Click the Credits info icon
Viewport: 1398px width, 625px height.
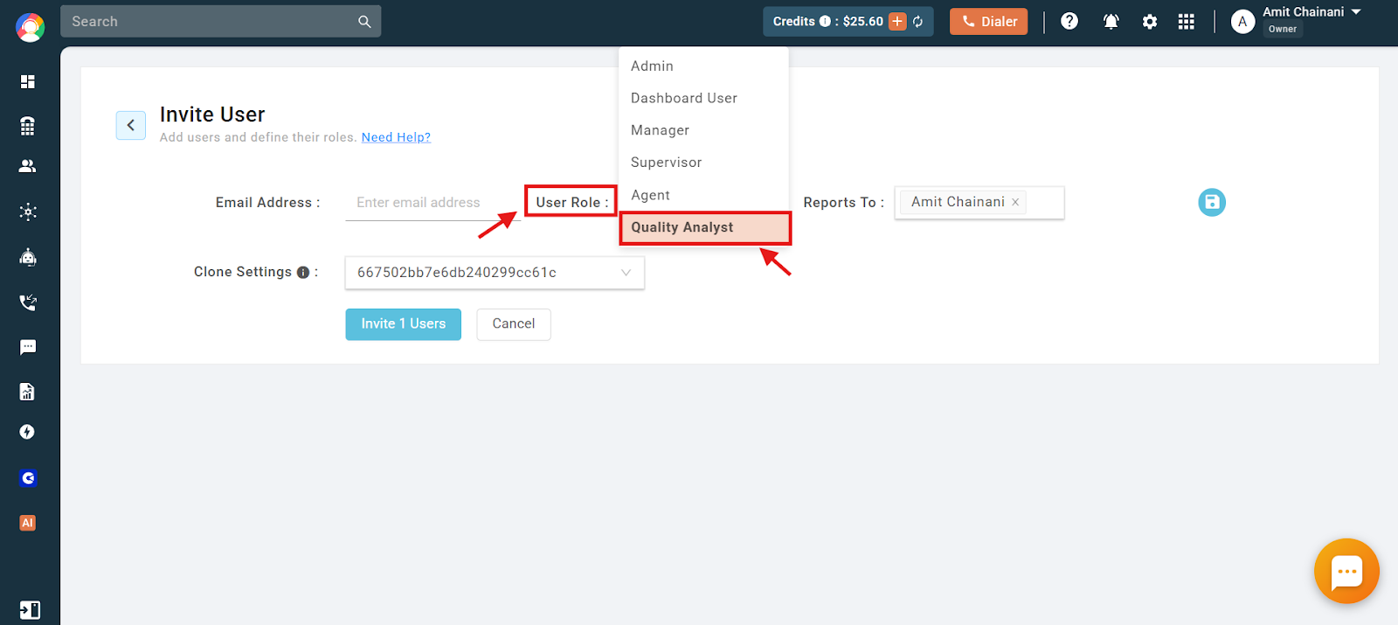pyautogui.click(x=825, y=22)
